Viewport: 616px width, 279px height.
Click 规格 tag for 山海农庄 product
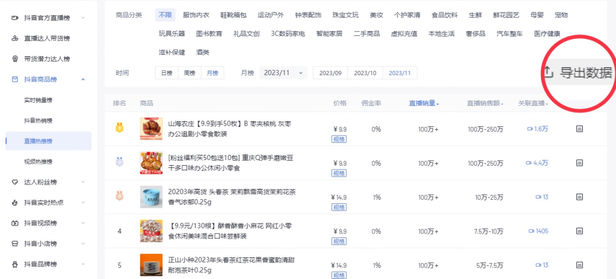point(339,139)
